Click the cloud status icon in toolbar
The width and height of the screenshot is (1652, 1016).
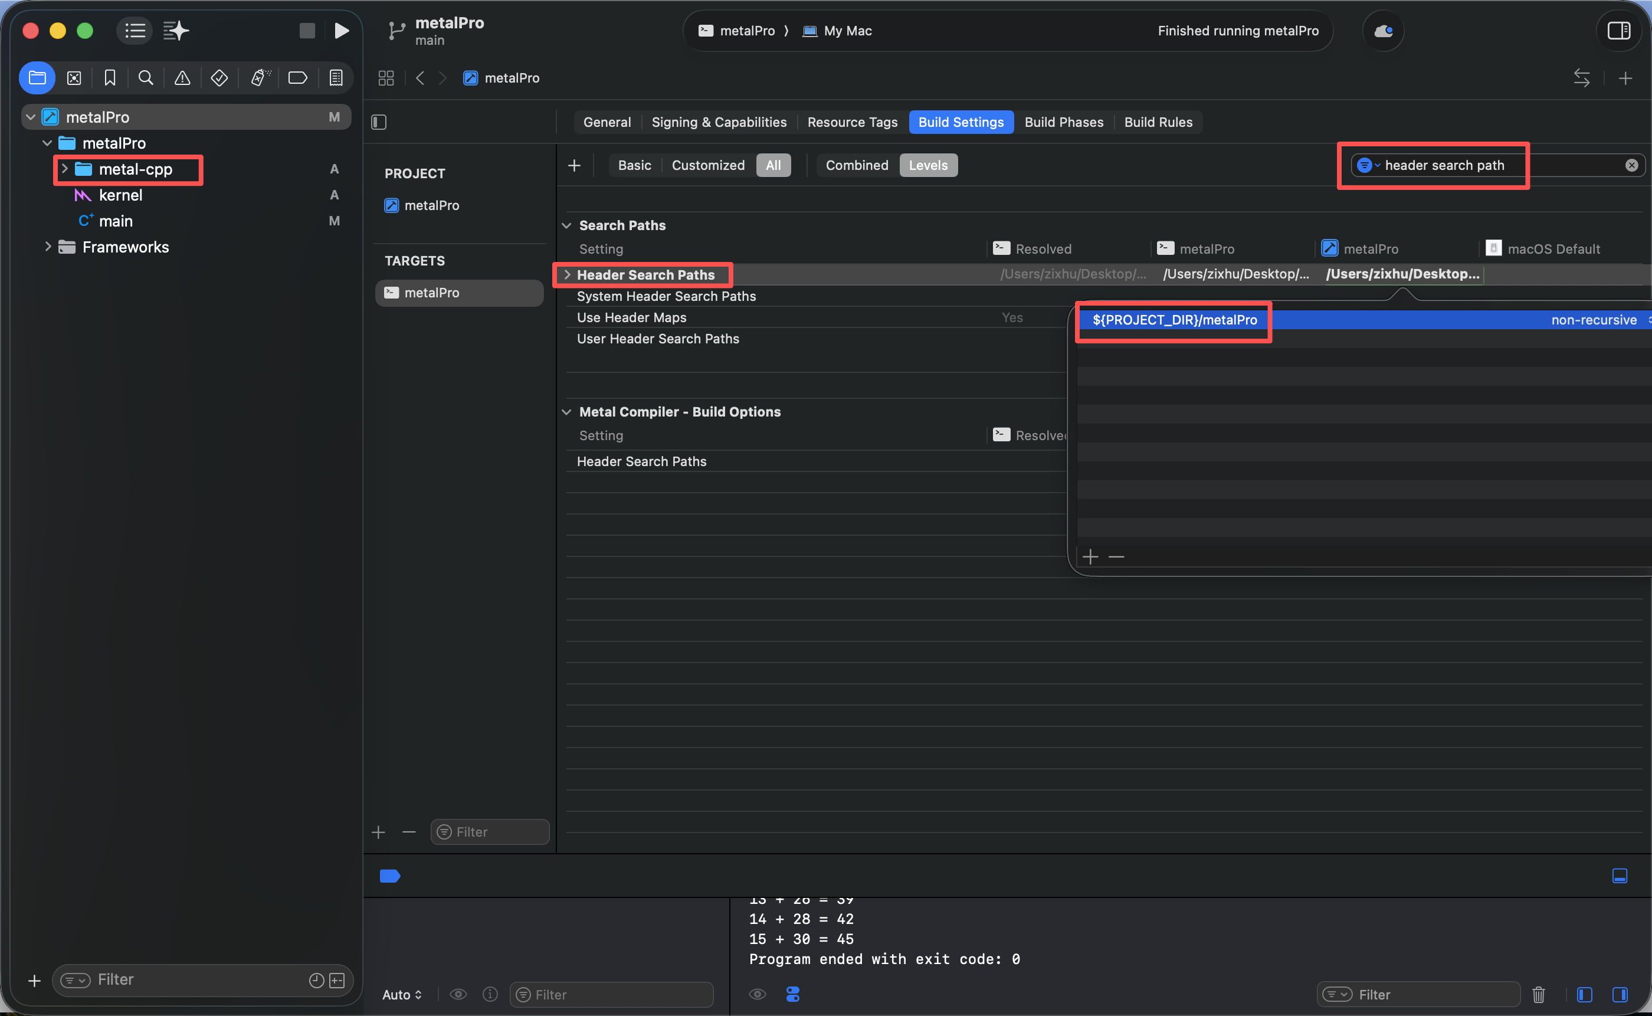coord(1384,31)
